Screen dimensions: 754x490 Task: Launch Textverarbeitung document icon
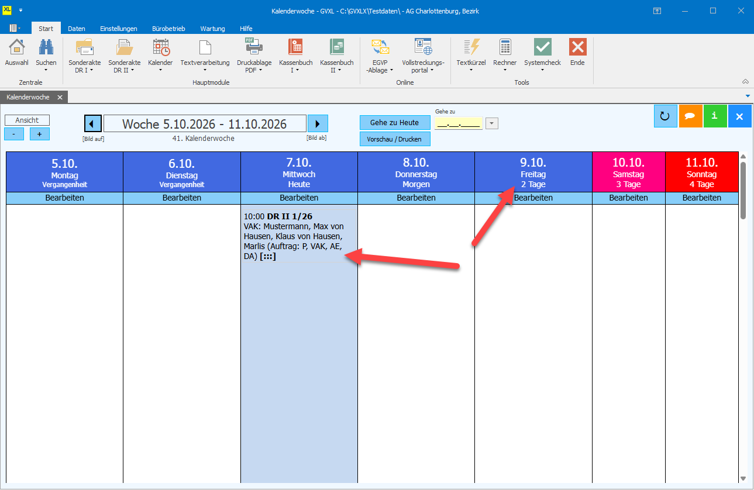click(205, 56)
